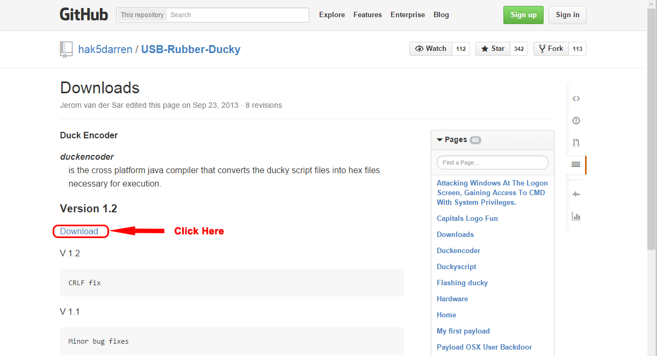Open the forks count 113
The image size is (657, 356).
click(x=577, y=49)
